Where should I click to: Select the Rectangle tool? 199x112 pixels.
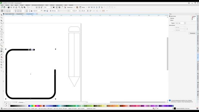1,31
